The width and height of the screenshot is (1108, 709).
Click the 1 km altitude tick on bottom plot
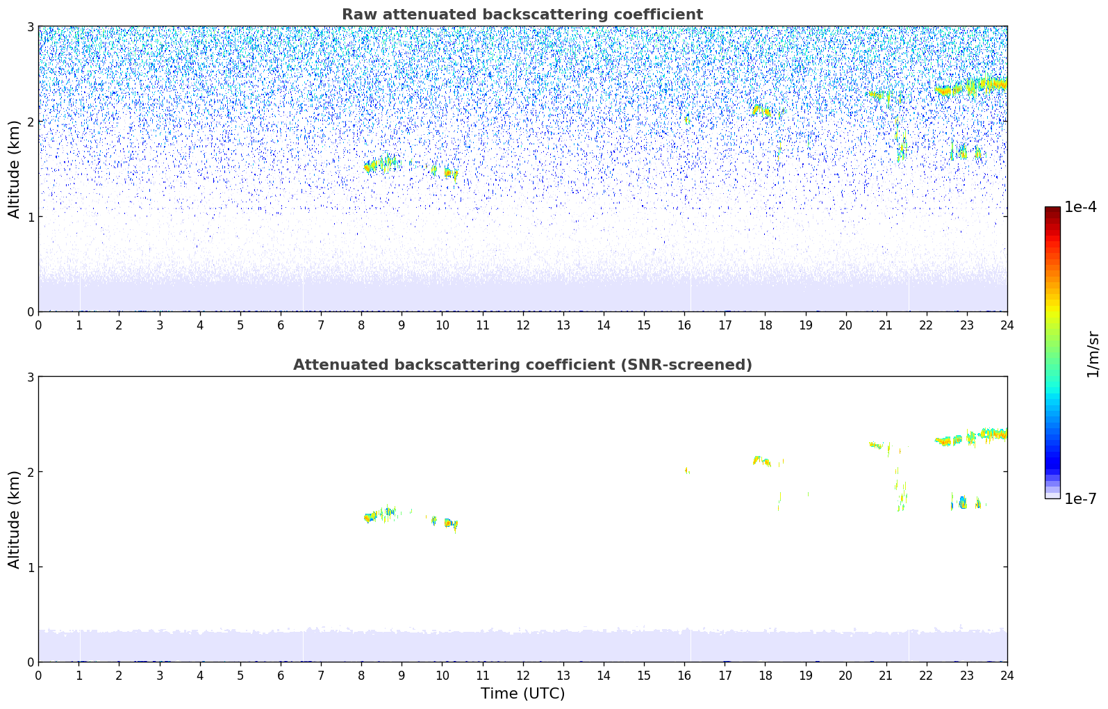[x=30, y=567]
